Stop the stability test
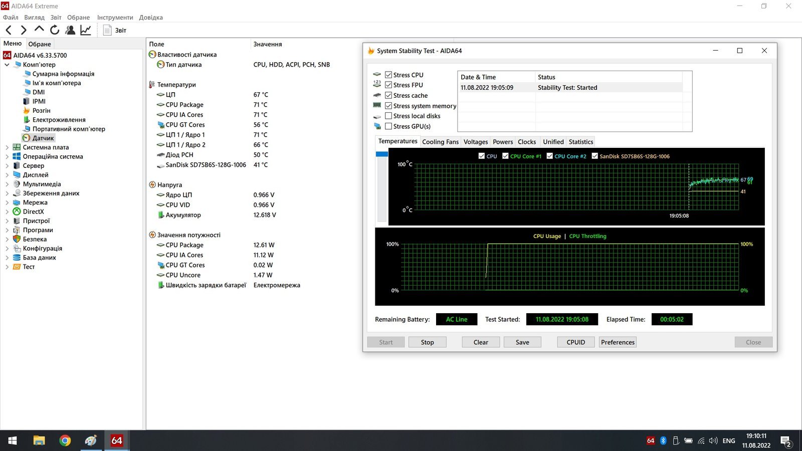 [427, 342]
